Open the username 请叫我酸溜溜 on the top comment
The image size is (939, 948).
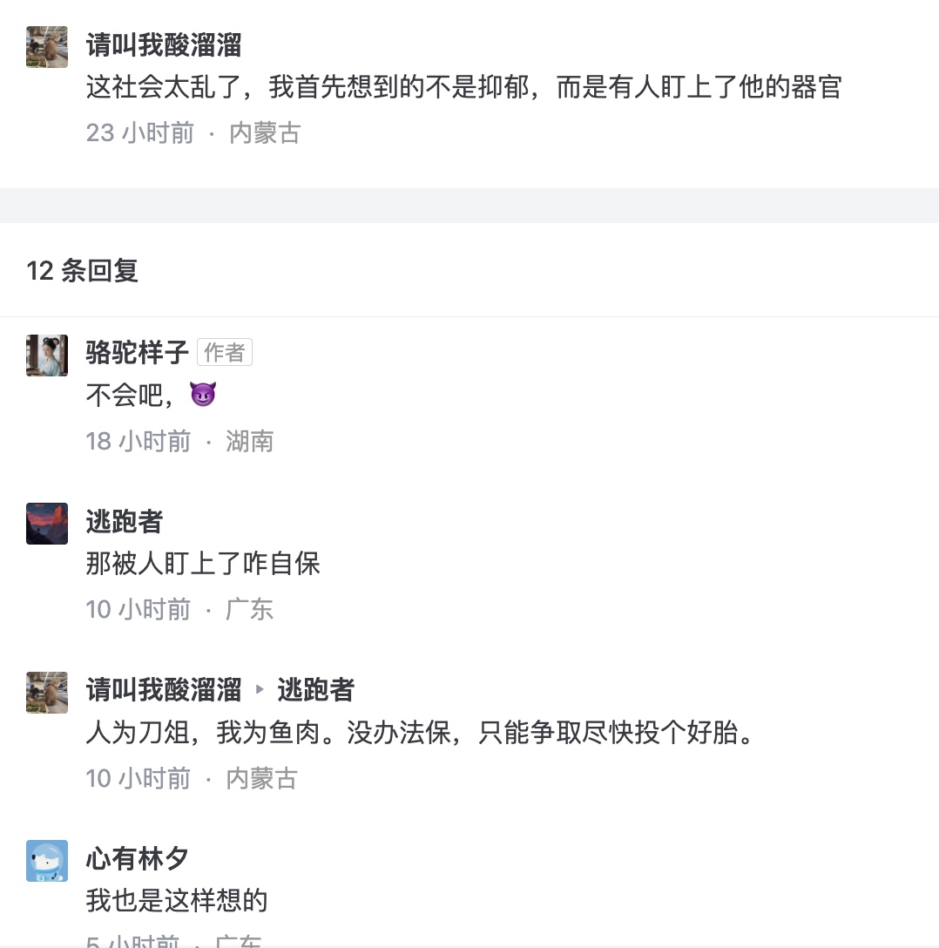coord(164,44)
